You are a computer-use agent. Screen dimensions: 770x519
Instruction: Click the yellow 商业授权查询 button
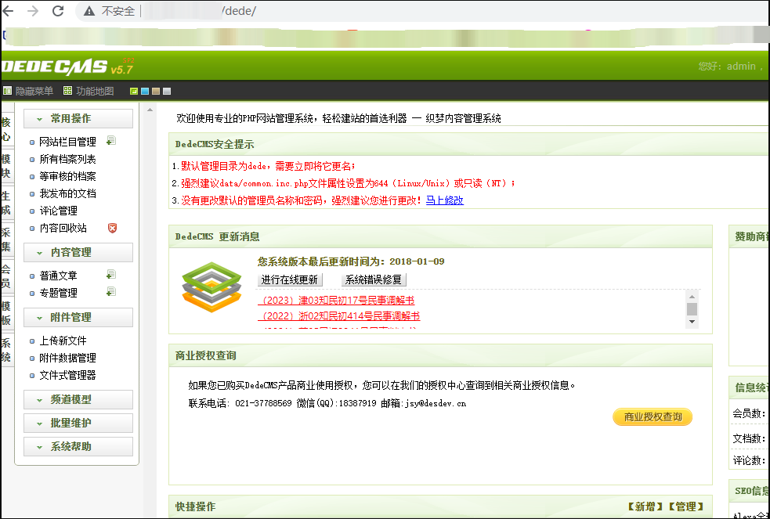tap(653, 417)
